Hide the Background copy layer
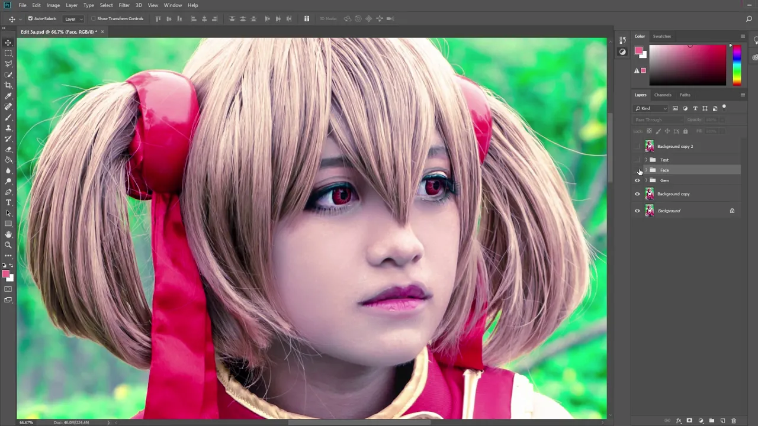This screenshot has width=758, height=426. 637,194
